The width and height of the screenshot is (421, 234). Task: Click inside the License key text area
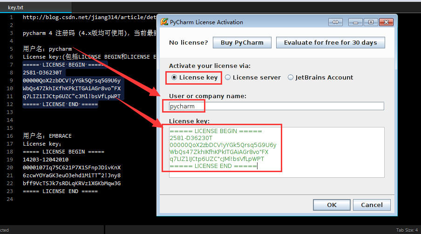point(277,152)
